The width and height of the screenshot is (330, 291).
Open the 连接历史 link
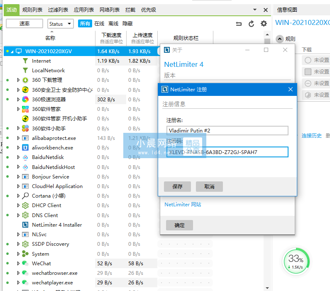pyautogui.click(x=311, y=136)
